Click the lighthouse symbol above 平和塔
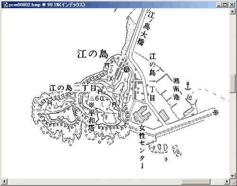237x186 pixels. point(91,105)
